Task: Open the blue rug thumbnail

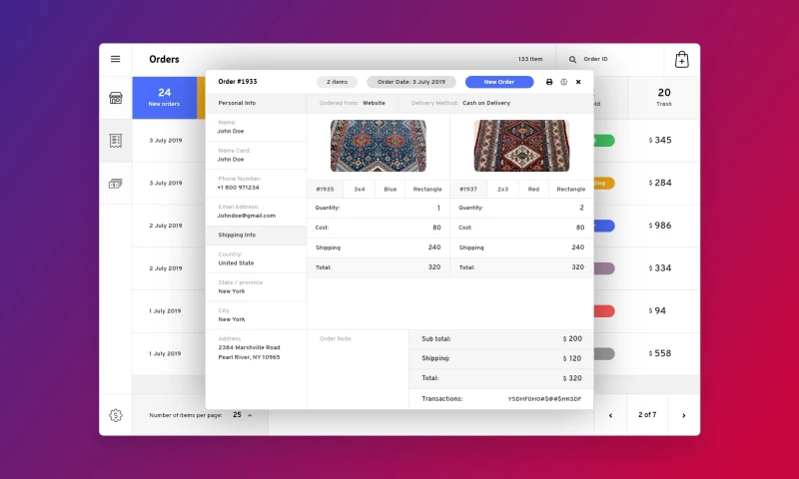Action: click(x=379, y=146)
